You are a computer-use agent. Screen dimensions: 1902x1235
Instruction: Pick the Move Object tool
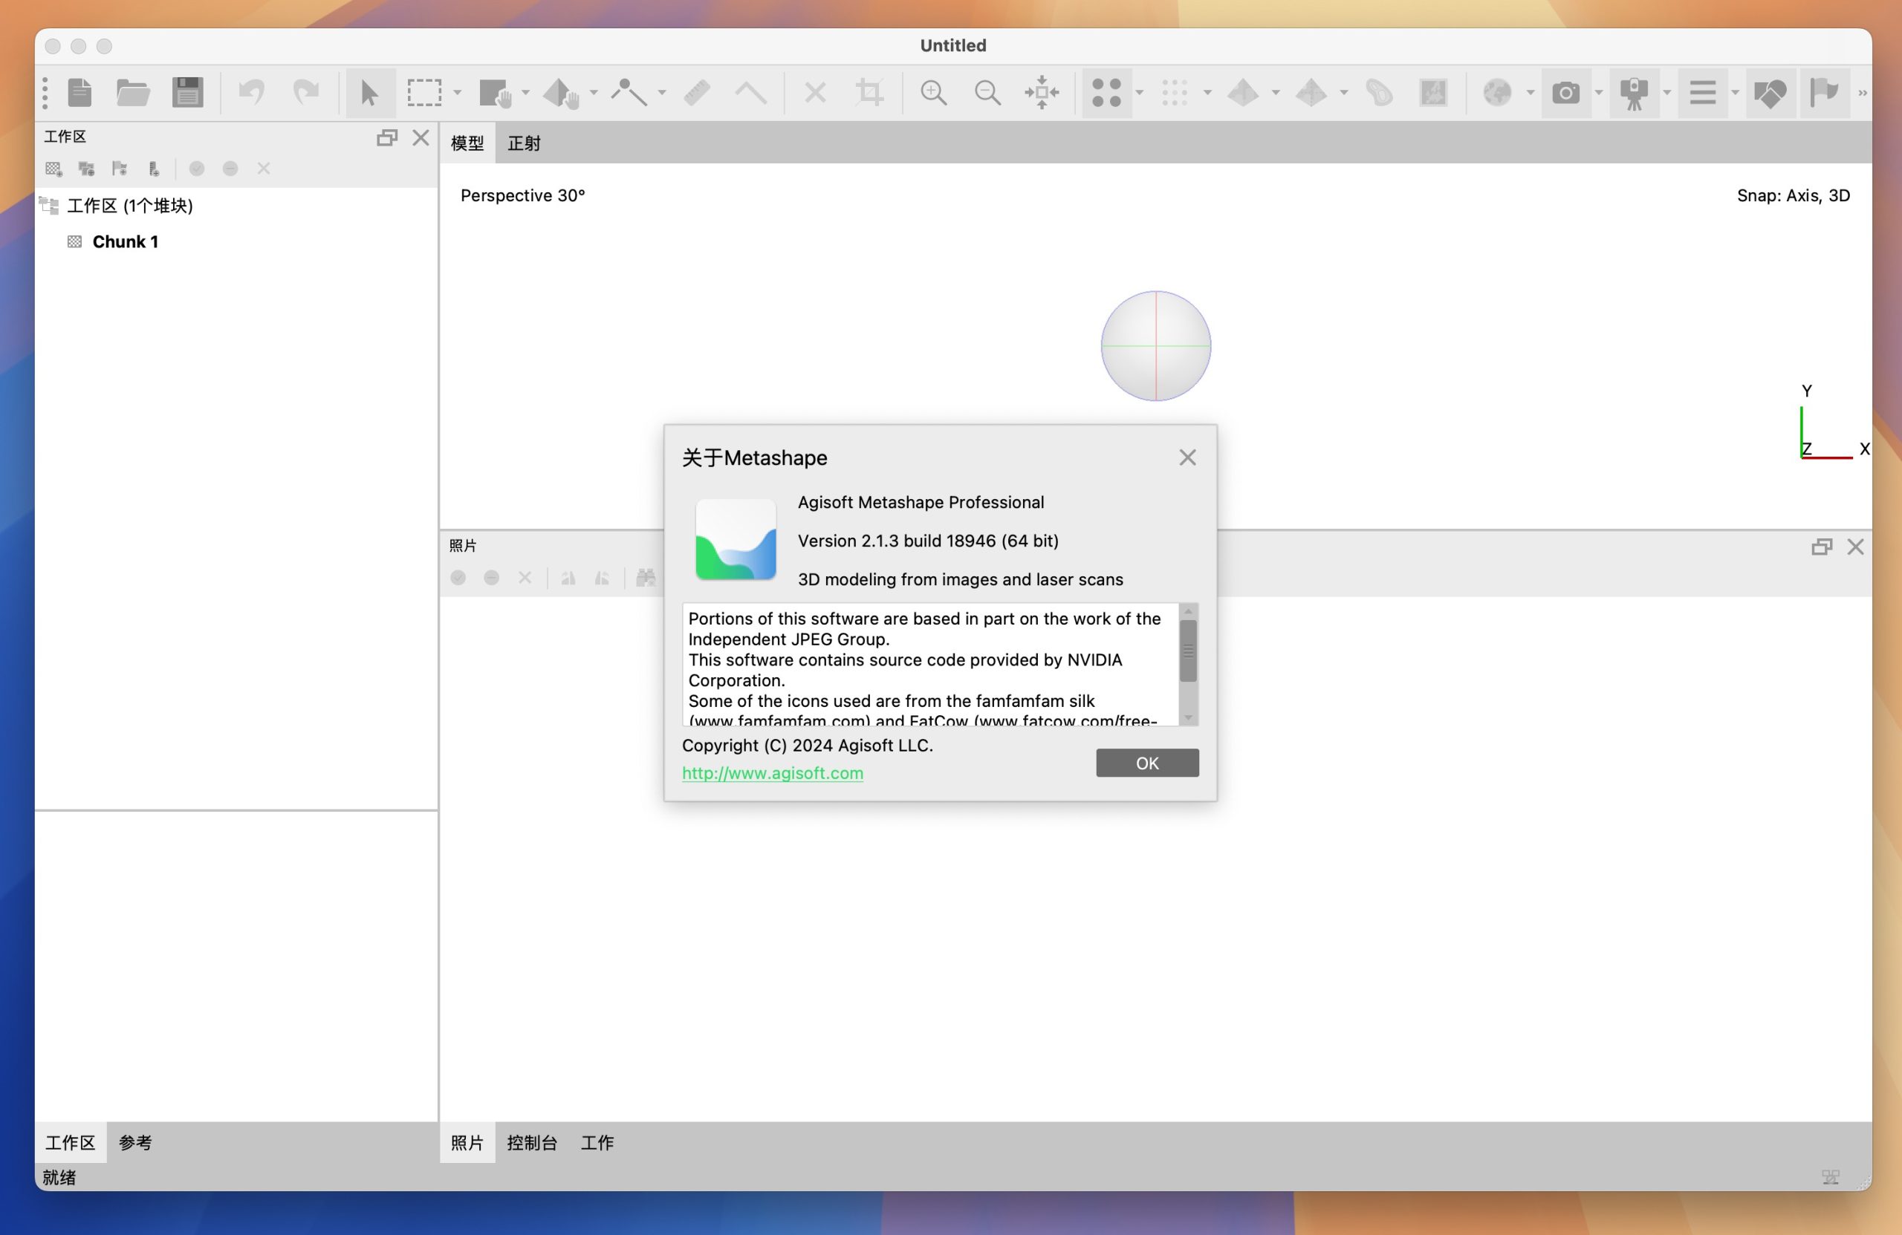click(562, 93)
